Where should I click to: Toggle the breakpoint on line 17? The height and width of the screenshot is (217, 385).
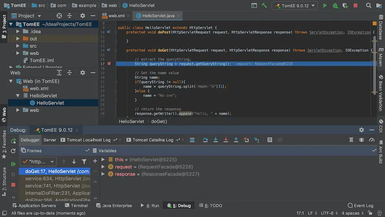coord(109,64)
